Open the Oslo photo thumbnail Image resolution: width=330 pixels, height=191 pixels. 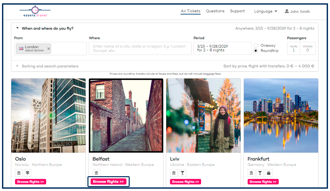[x=49, y=116]
